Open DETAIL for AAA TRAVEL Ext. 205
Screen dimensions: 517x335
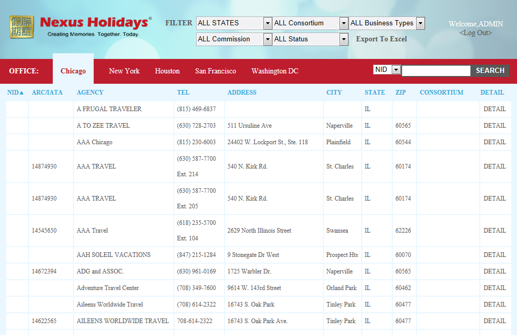(x=495, y=199)
